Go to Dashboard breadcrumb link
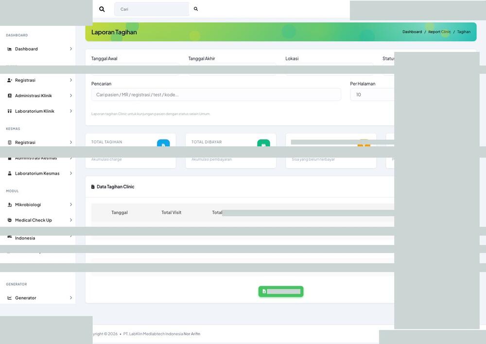Screen dimensions: 486x344 click(x=412, y=32)
